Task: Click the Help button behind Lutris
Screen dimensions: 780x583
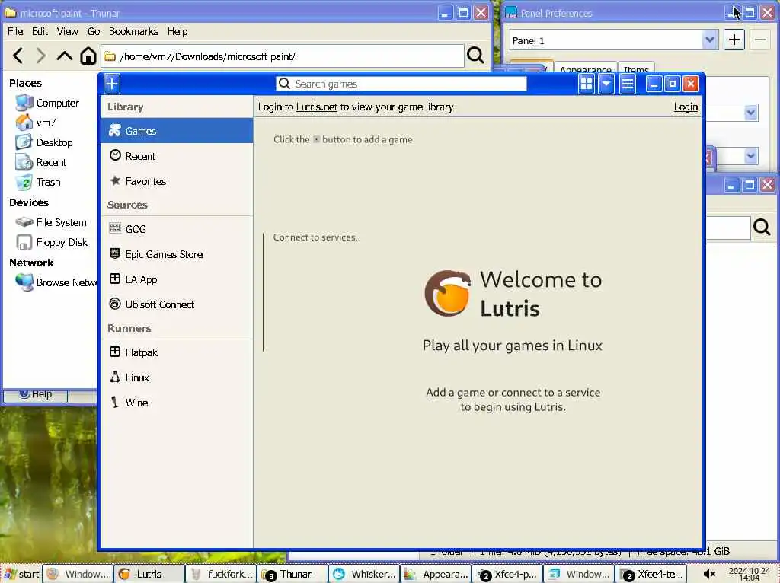Action: (x=35, y=395)
